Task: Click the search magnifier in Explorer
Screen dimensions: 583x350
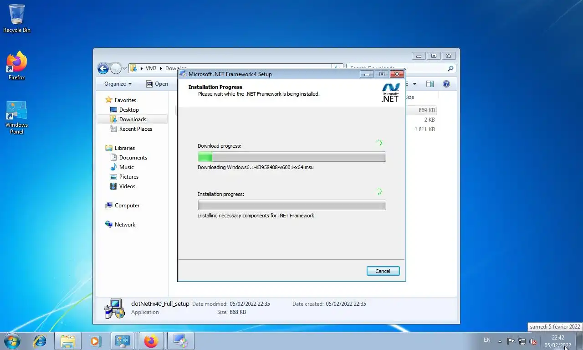Action: 450,68
